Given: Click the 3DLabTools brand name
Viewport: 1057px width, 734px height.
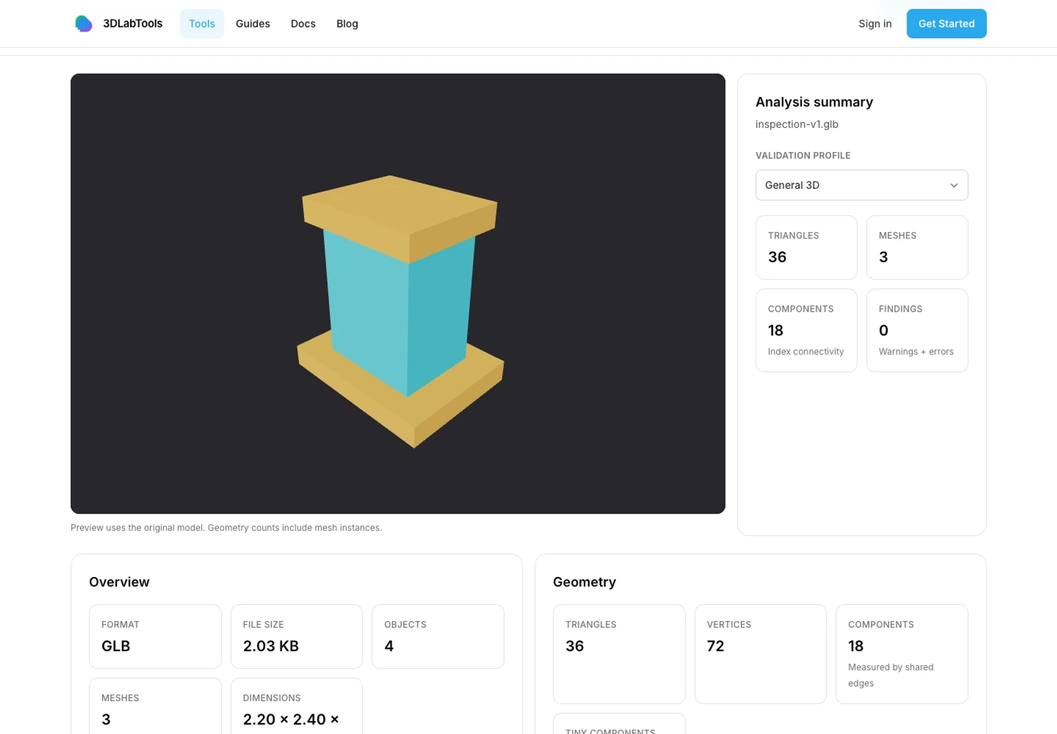Looking at the screenshot, I should pyautogui.click(x=132, y=23).
